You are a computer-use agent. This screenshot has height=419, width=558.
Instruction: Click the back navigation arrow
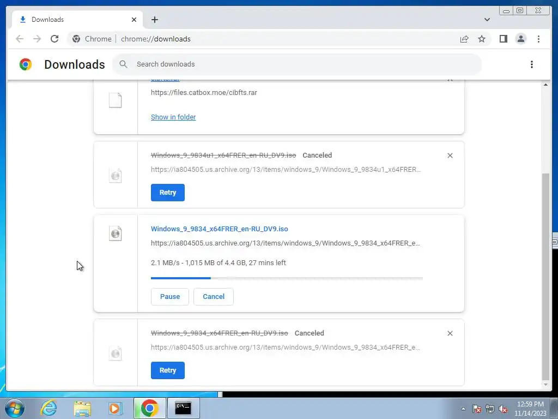(x=20, y=39)
